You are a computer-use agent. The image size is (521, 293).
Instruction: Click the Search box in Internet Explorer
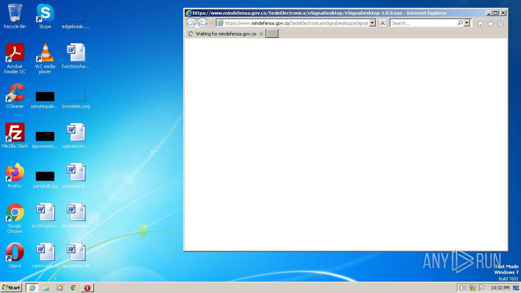click(423, 23)
